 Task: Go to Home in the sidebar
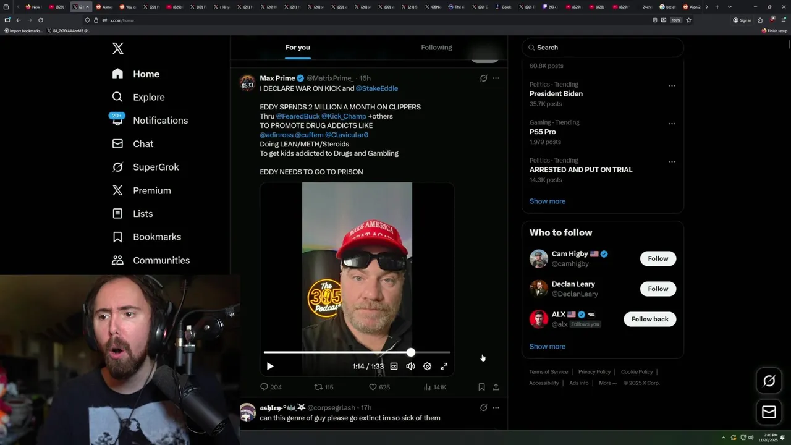pyautogui.click(x=135, y=74)
